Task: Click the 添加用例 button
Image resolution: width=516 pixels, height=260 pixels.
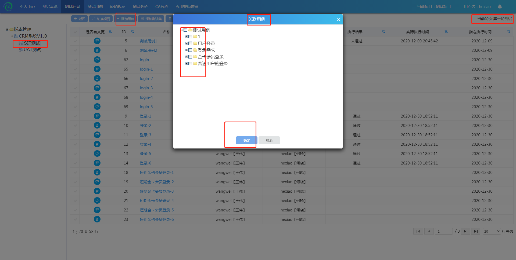Action: click(x=126, y=19)
